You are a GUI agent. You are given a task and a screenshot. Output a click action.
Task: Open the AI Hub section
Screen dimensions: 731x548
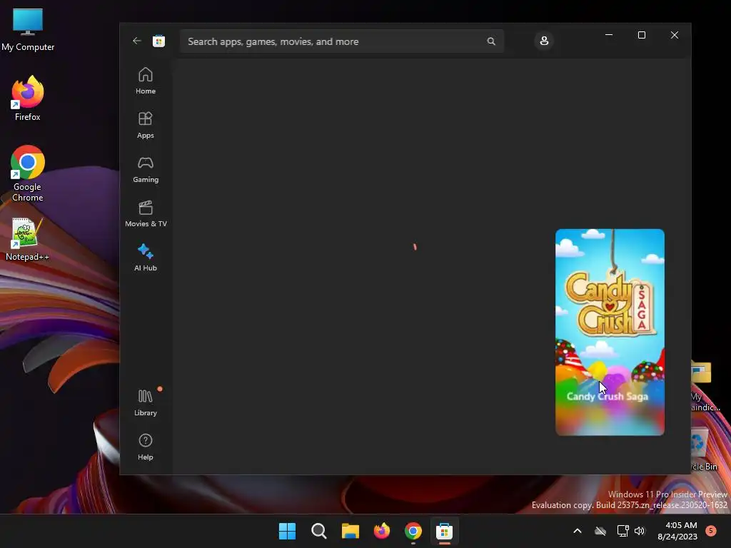click(146, 258)
